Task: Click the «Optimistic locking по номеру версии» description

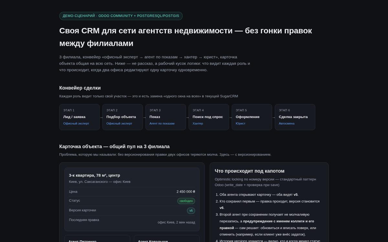Action: click(265, 182)
